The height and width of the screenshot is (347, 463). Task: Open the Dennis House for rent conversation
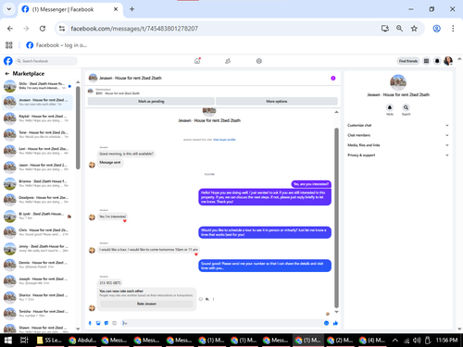click(38, 265)
